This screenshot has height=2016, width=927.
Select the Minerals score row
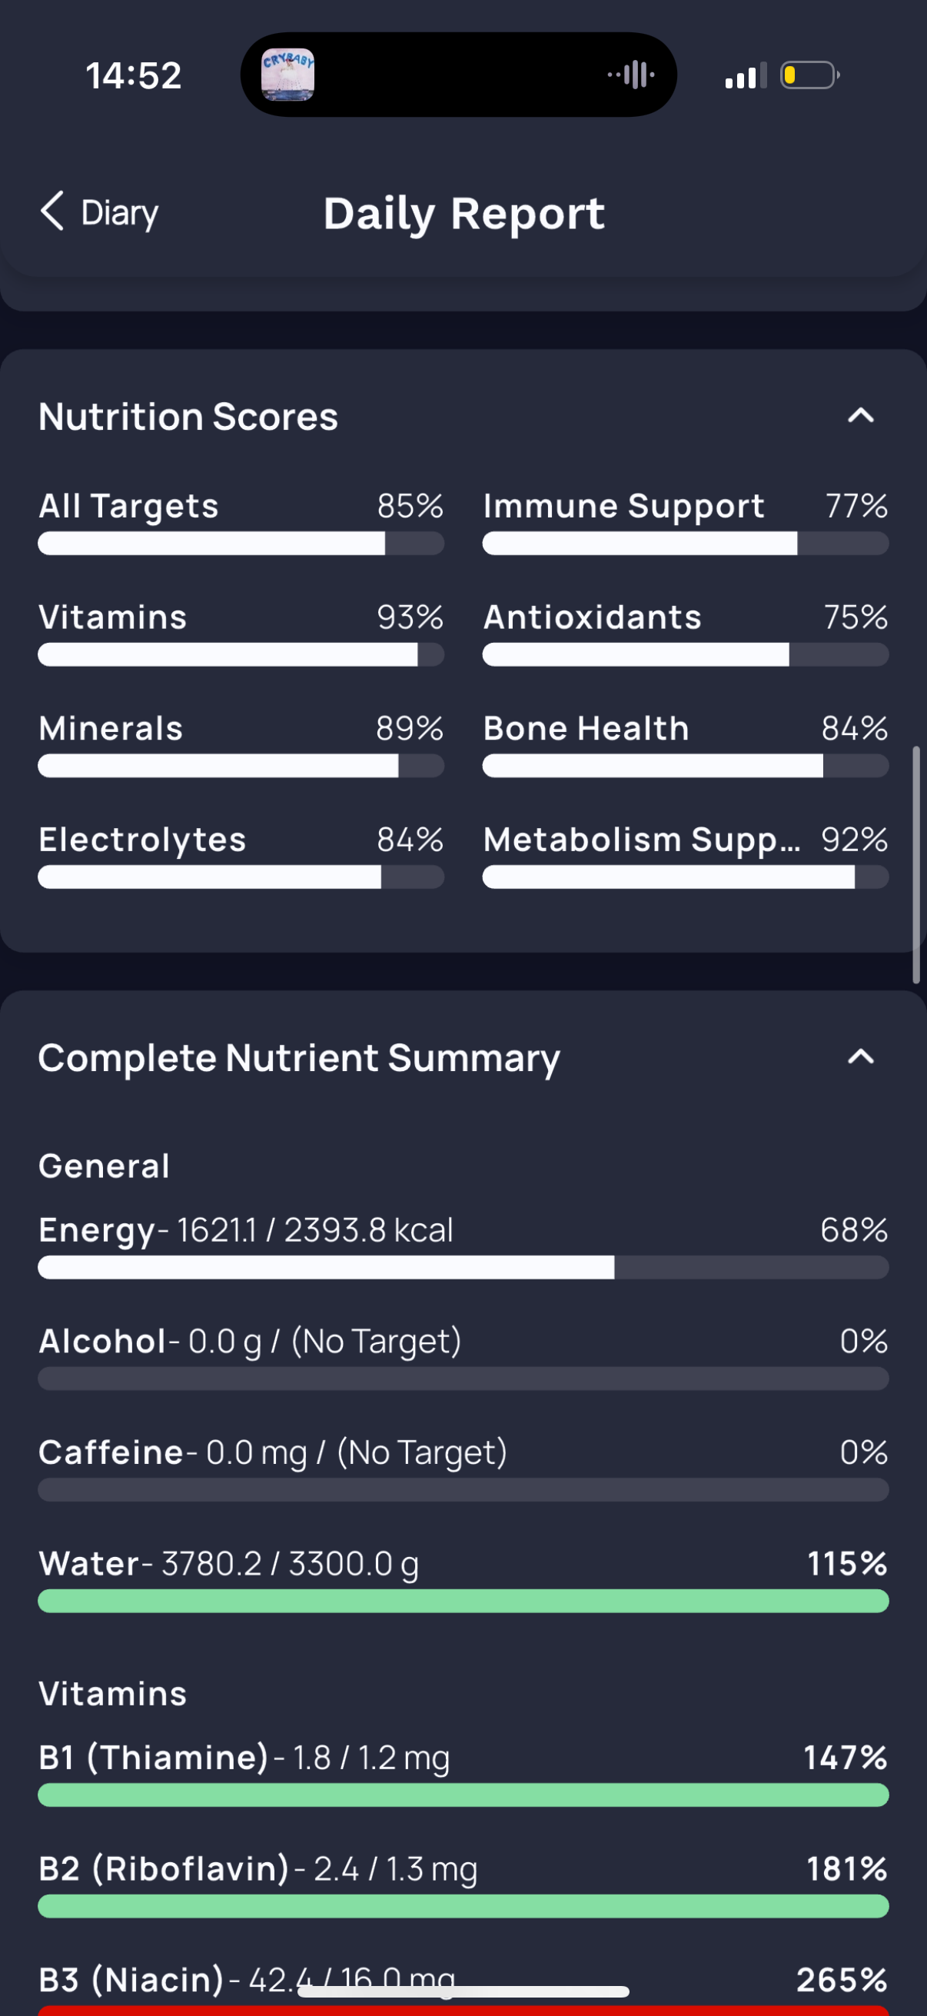tap(241, 744)
